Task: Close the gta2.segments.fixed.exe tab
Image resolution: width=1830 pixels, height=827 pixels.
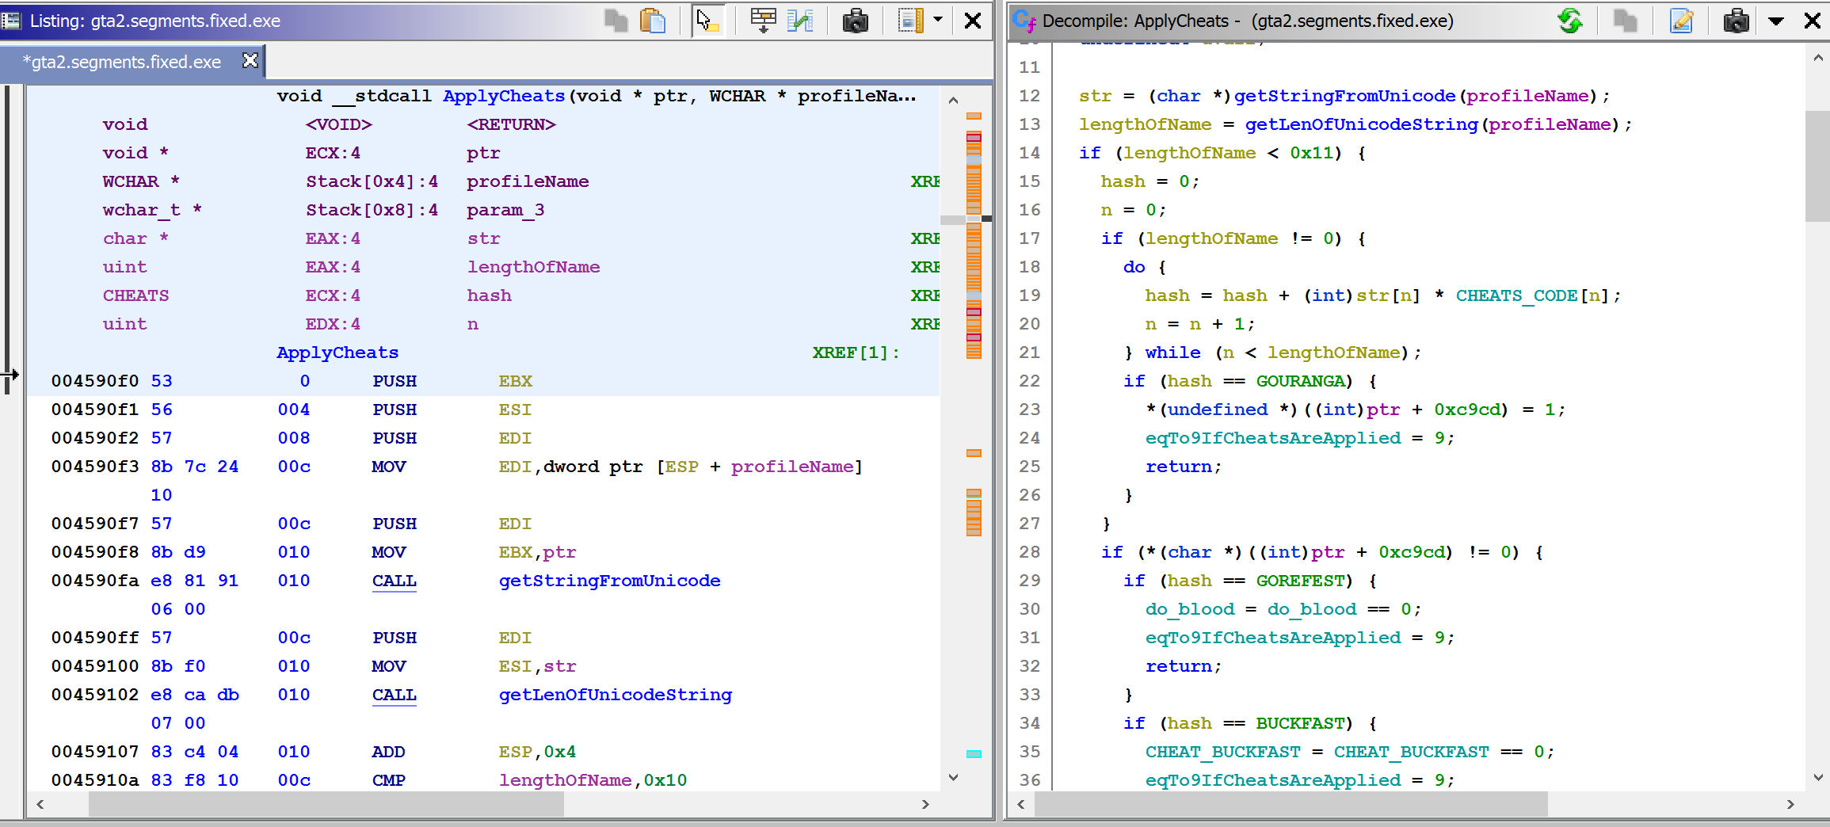Action: pos(250,61)
